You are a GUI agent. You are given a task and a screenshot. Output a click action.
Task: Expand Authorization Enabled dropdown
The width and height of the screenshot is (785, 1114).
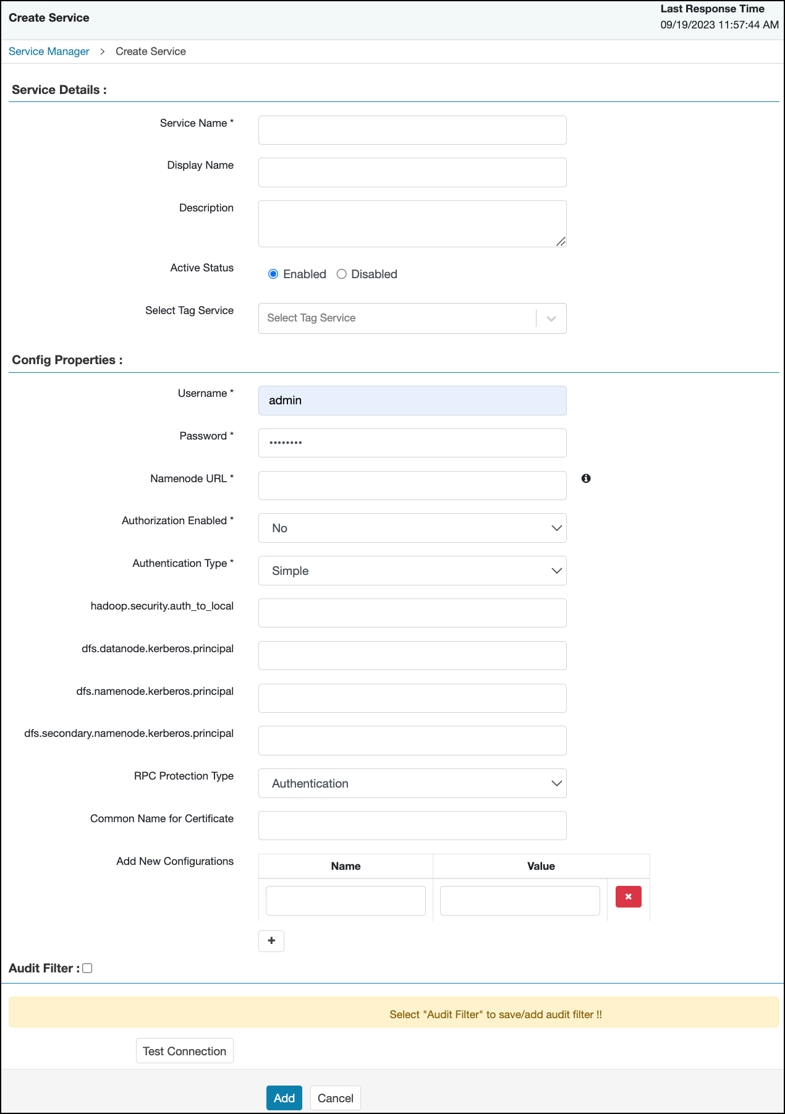coord(412,528)
